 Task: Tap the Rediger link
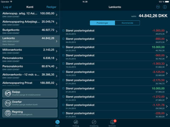click(51, 7)
